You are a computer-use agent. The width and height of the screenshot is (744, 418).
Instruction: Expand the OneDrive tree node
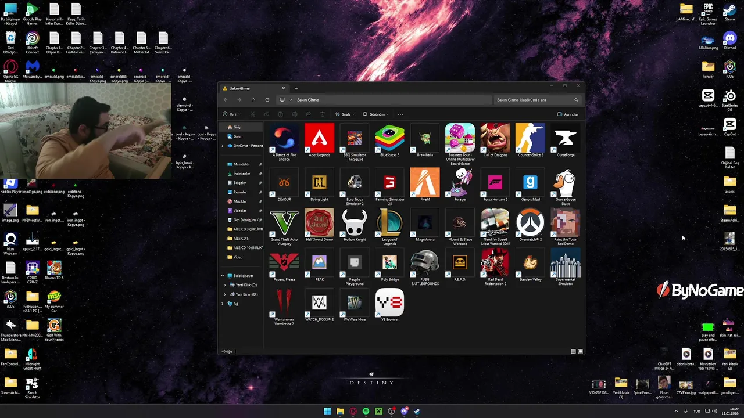coord(223,146)
